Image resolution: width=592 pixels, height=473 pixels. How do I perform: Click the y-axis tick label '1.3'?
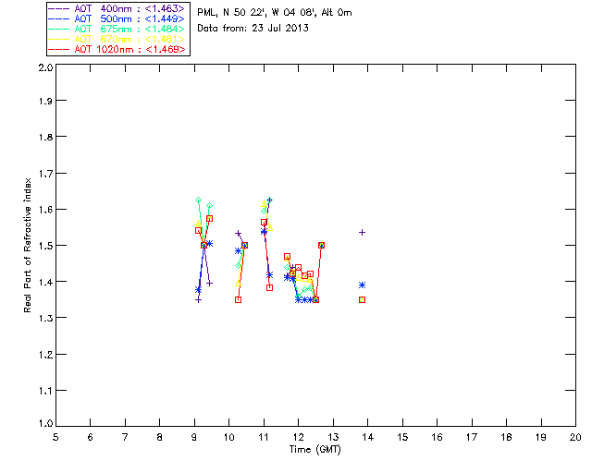(x=45, y=319)
